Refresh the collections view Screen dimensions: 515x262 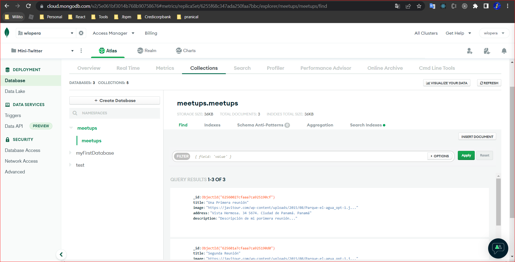point(489,83)
